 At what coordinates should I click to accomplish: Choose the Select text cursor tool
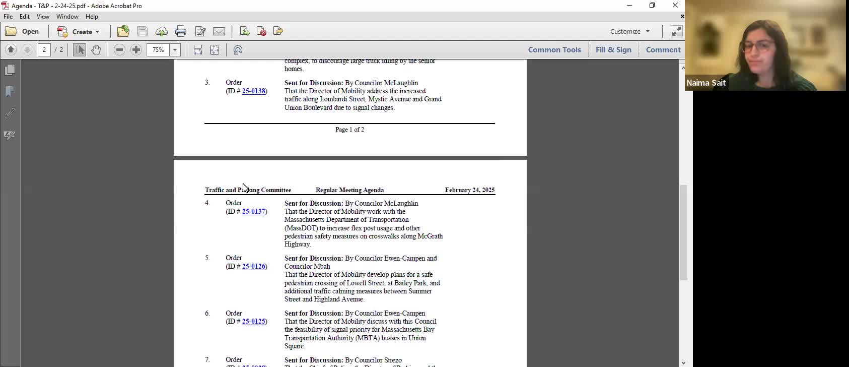pos(80,49)
